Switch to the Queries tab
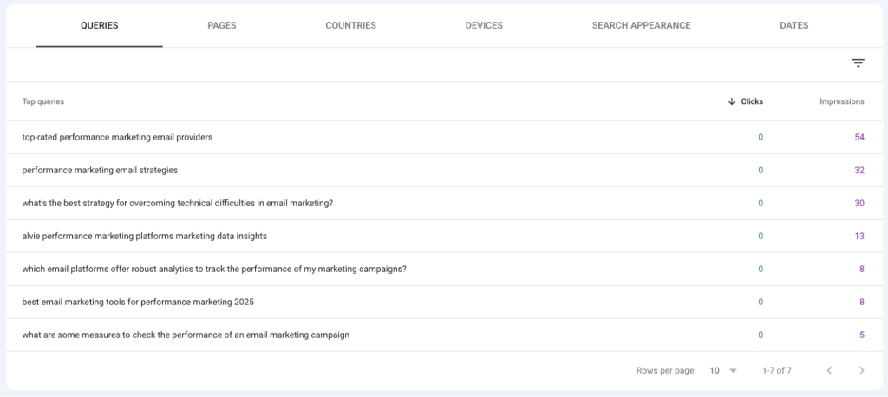Screen dimensions: 888x397 (99, 26)
